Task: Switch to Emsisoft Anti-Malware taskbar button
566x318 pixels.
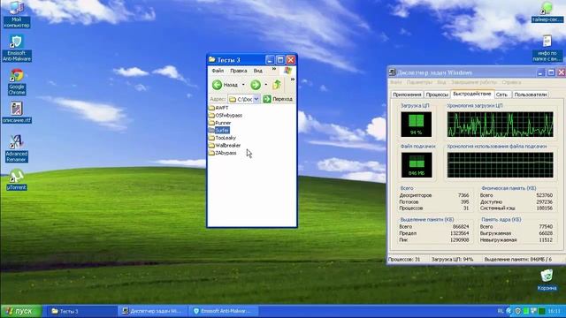Action: (x=224, y=311)
